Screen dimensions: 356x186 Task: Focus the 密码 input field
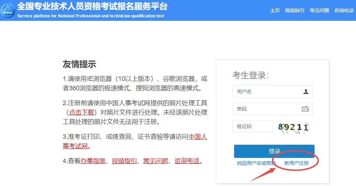pos(272,109)
